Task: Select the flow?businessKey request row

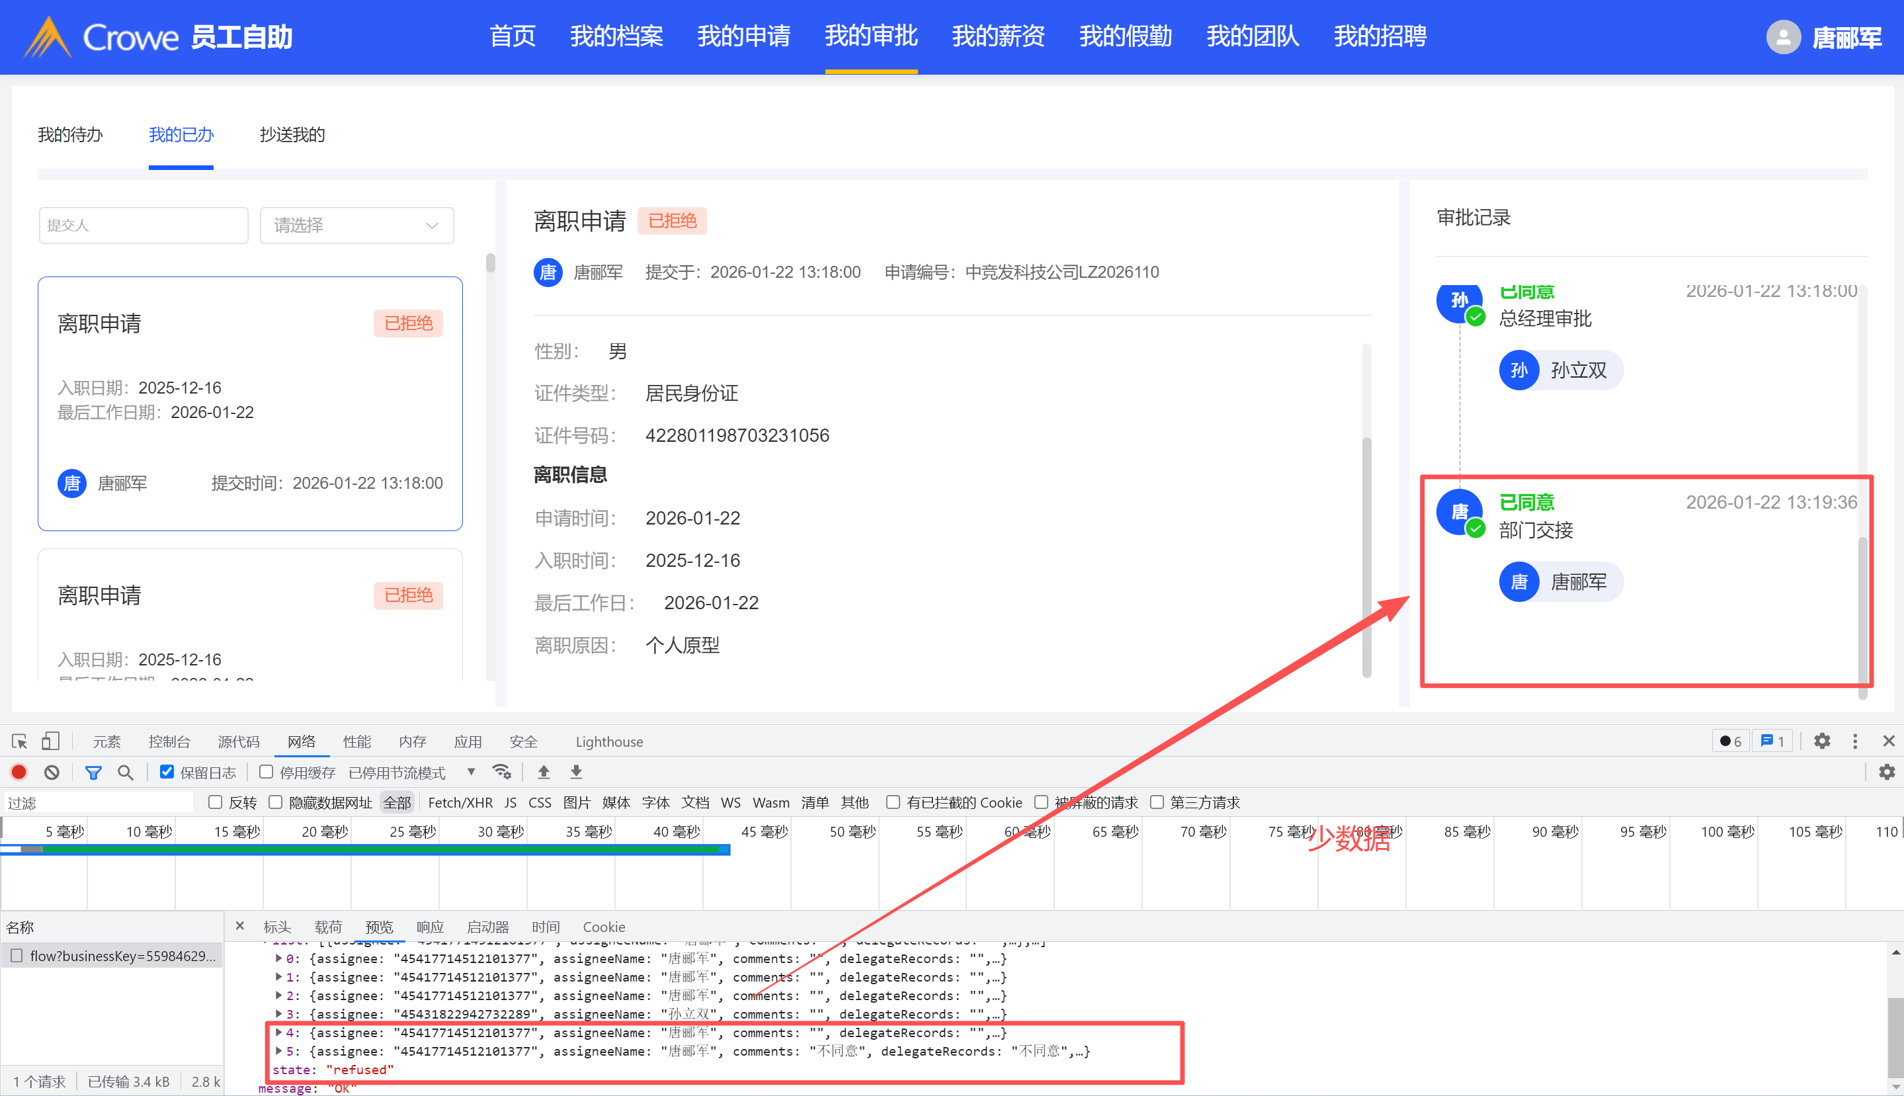Action: pos(122,956)
